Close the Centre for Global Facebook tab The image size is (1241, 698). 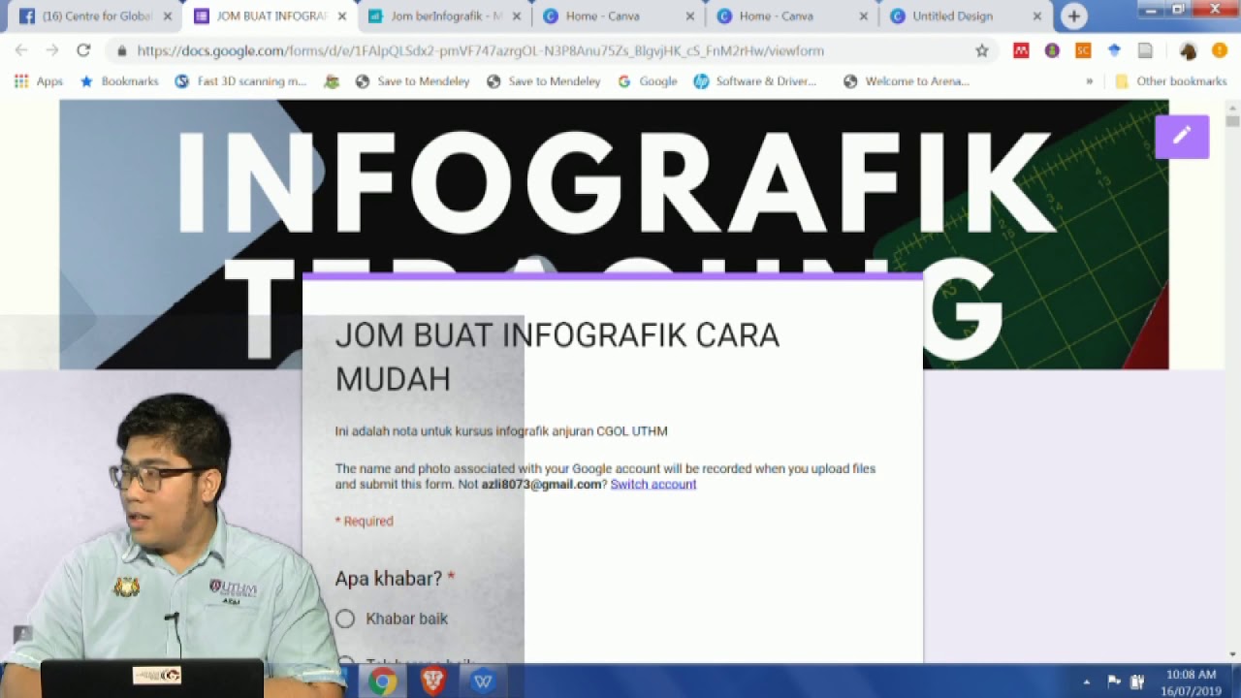coord(168,16)
